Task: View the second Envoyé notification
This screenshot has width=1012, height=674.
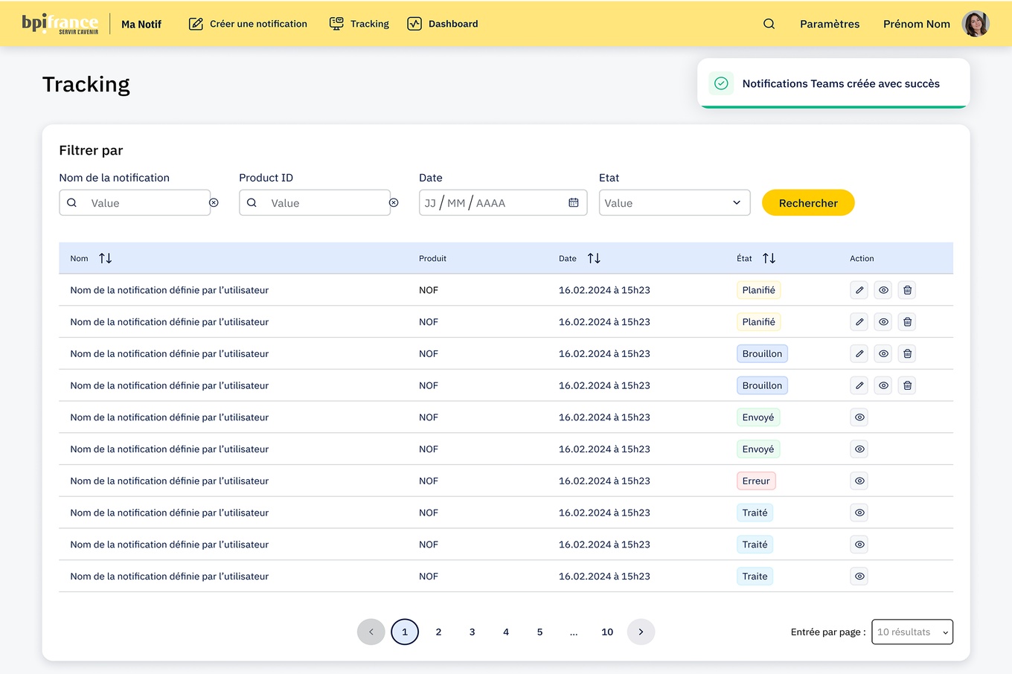Action: [859, 449]
